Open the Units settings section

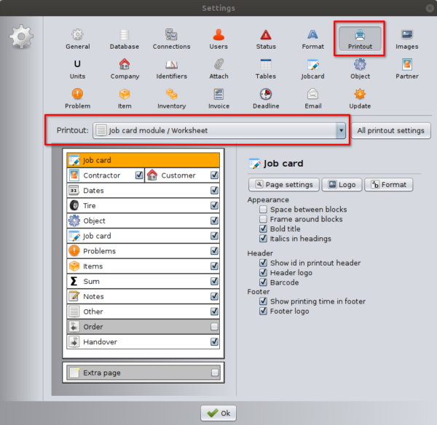click(77, 69)
